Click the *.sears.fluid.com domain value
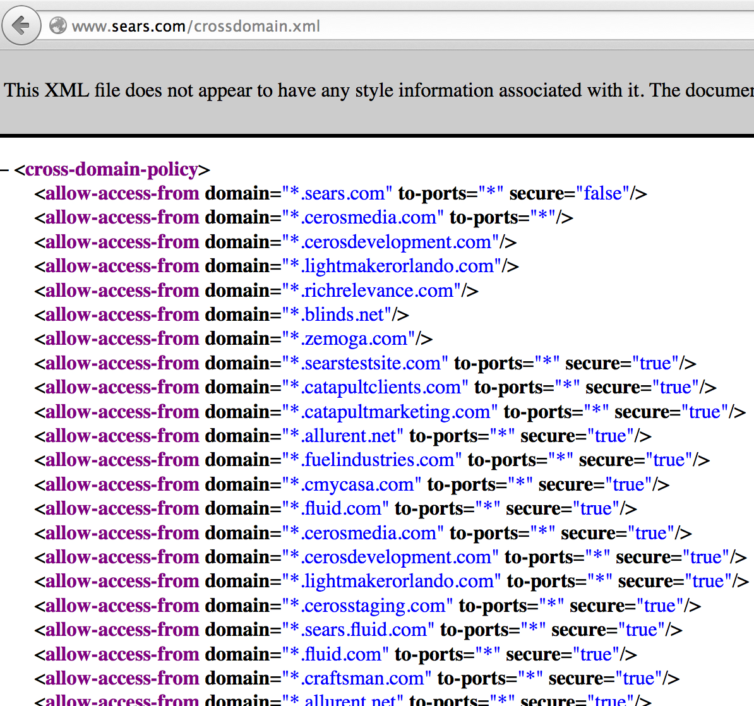This screenshot has height=706, width=754. pos(358,630)
